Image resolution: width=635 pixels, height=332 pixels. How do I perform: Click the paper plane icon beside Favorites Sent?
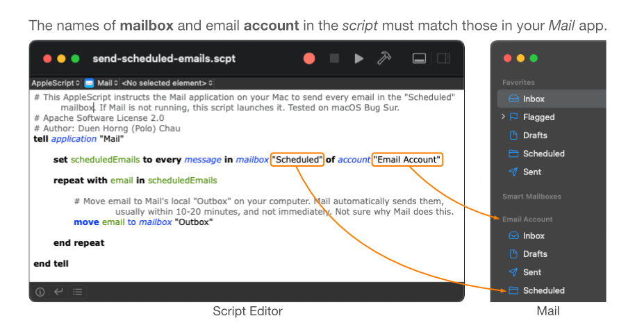[x=513, y=172]
